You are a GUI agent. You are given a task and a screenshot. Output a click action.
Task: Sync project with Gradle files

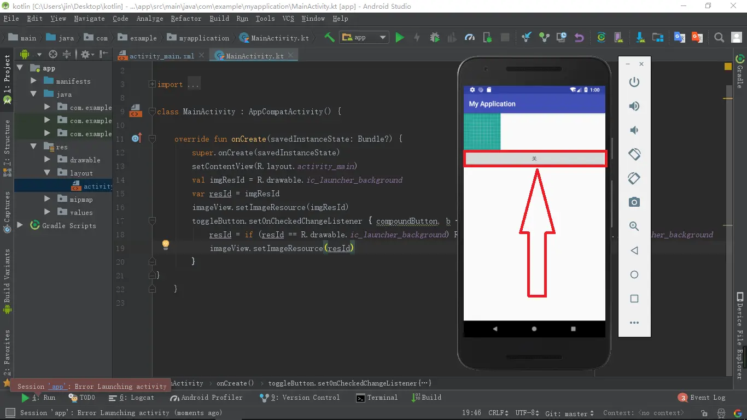click(601, 37)
